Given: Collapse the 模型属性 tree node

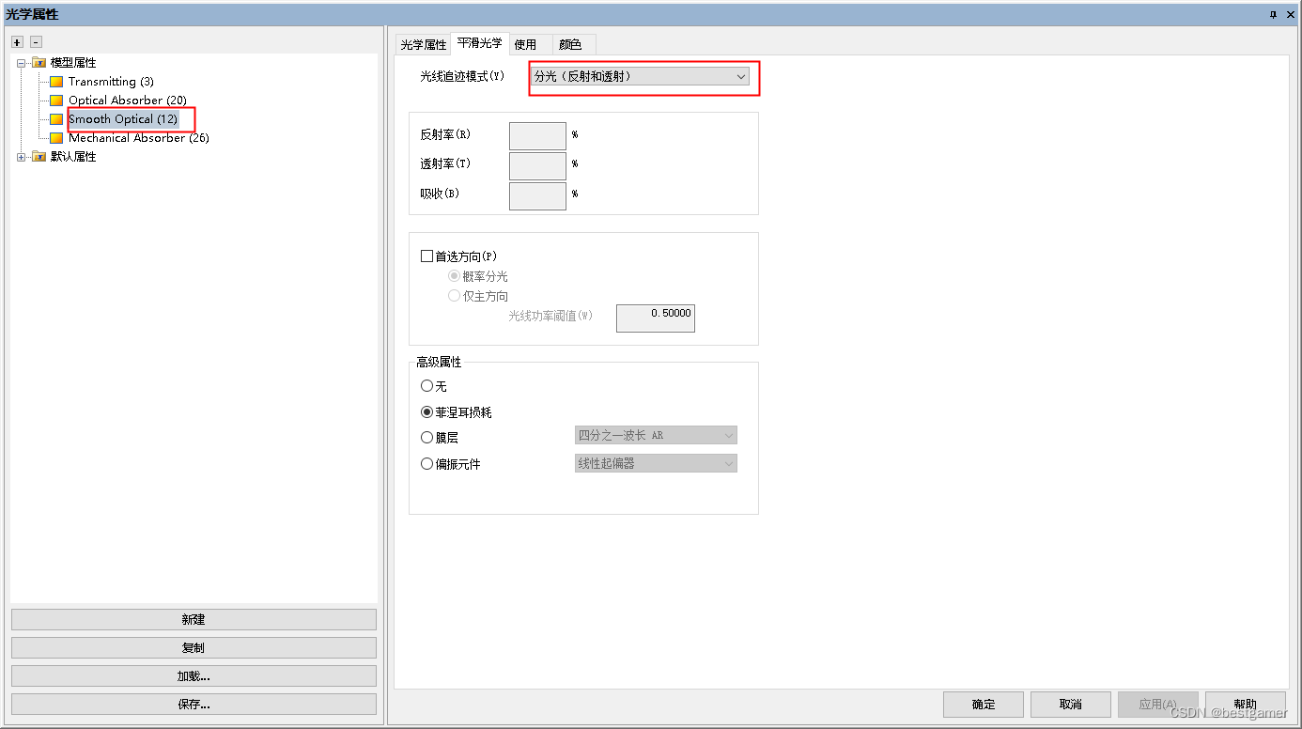Looking at the screenshot, I should point(21,62).
